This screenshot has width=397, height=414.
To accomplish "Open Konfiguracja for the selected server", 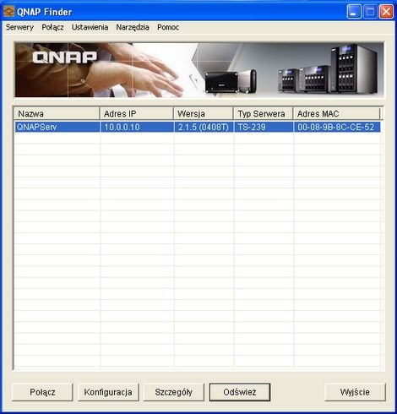I will point(108,392).
